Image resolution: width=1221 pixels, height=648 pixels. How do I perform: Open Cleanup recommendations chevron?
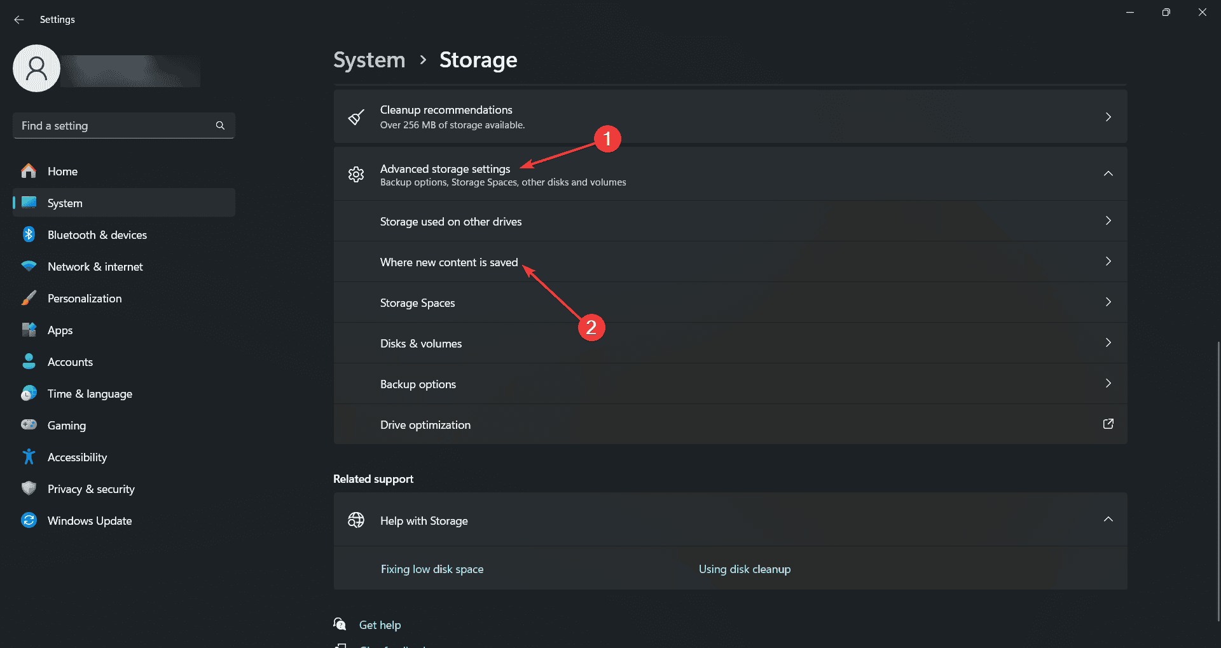[1108, 117]
